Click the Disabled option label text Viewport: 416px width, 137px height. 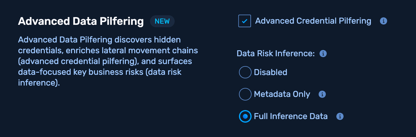(271, 72)
